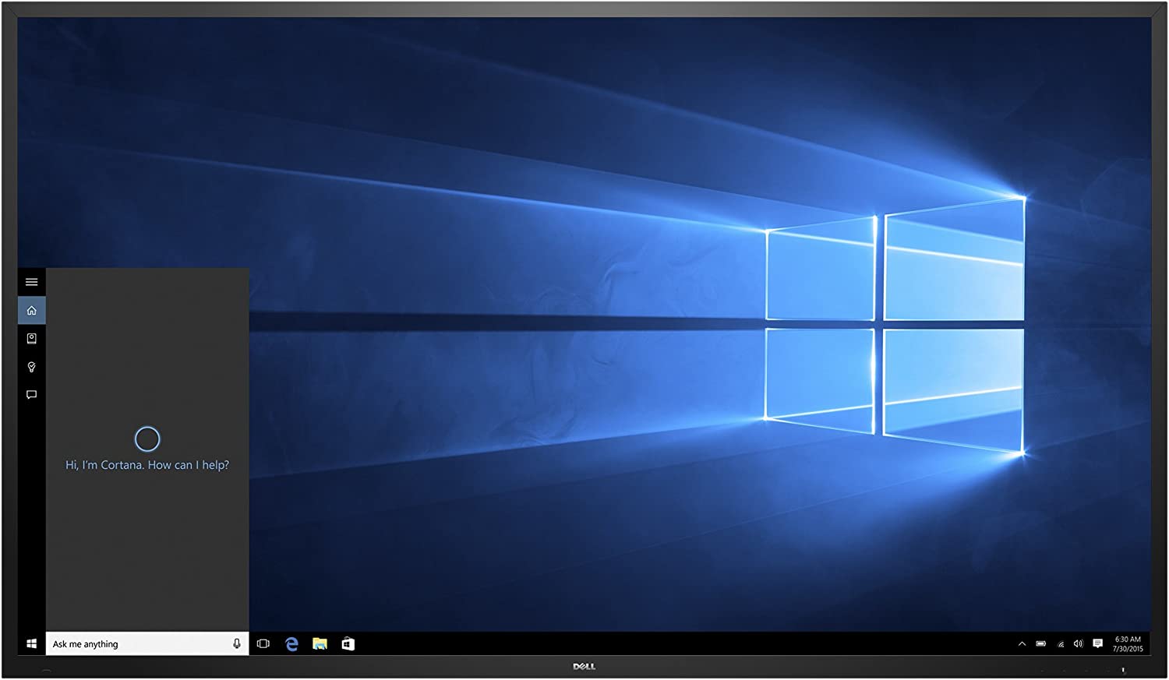Viewport: 1169px width, 680px height.
Task: Activate the microphone in the search box
Action: point(237,644)
